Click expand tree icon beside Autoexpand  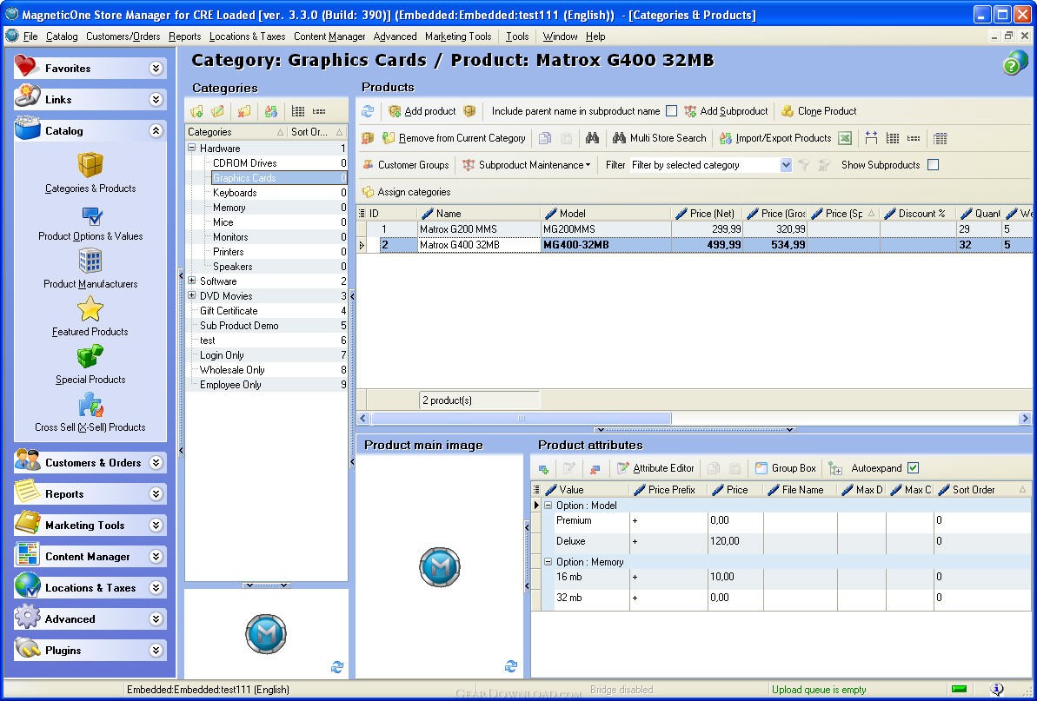[x=835, y=468]
